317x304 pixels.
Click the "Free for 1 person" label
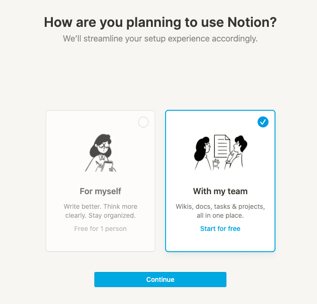click(100, 229)
